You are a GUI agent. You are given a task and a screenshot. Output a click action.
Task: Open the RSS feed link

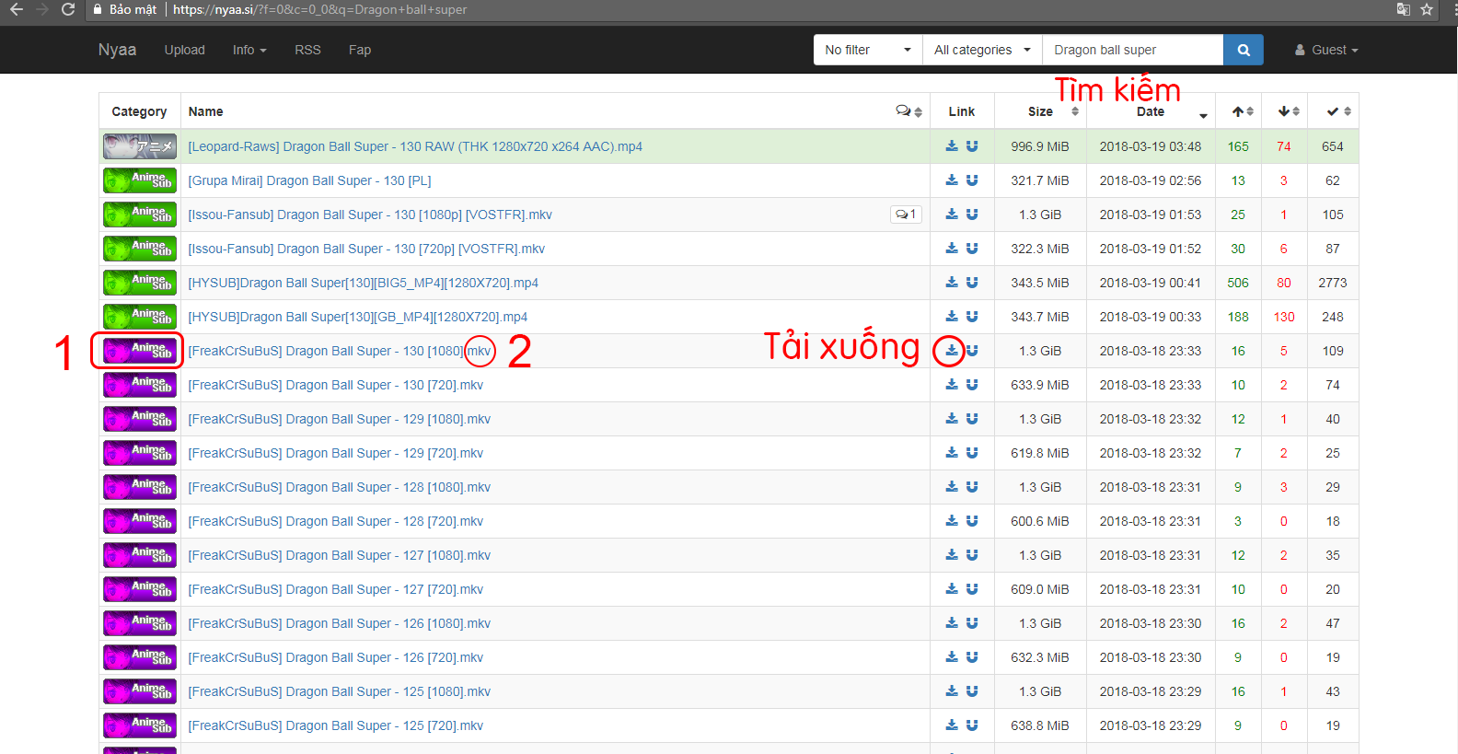[307, 50]
